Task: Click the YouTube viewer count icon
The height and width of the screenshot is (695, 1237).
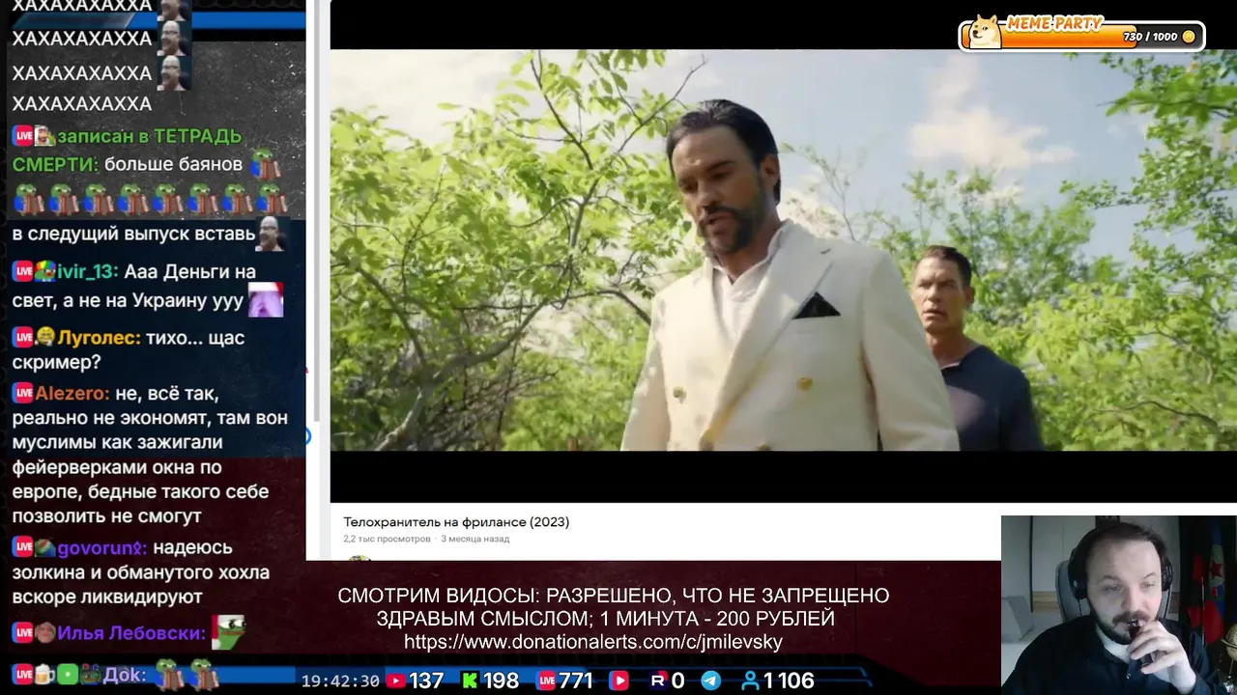Action: (x=394, y=681)
